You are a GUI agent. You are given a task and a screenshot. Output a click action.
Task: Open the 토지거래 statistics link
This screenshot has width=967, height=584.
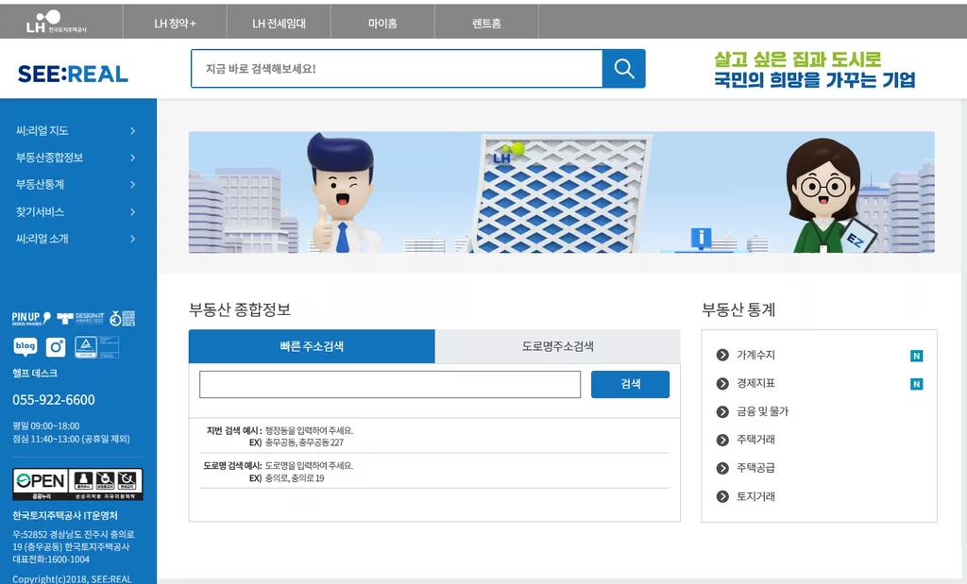pos(755,496)
